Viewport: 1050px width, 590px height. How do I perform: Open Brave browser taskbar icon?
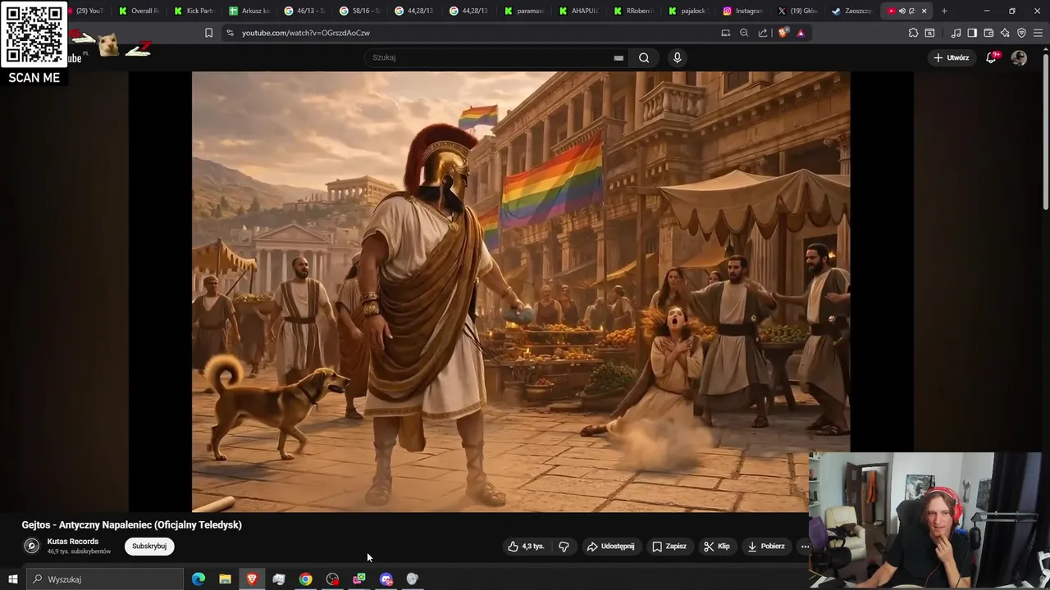click(x=252, y=579)
